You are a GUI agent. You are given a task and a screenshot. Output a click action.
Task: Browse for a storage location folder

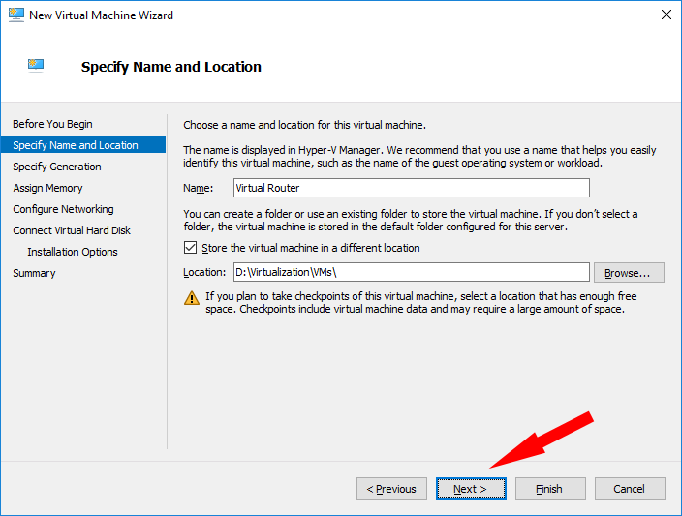[x=629, y=273]
